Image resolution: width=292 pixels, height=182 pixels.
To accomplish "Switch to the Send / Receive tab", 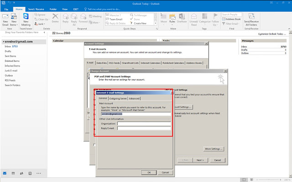I will pyautogui.click(x=36, y=9).
